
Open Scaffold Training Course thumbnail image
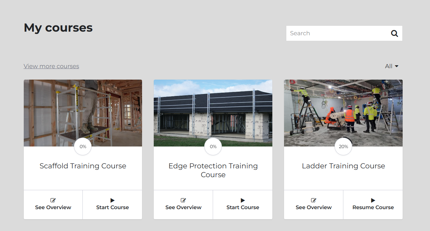(x=83, y=113)
